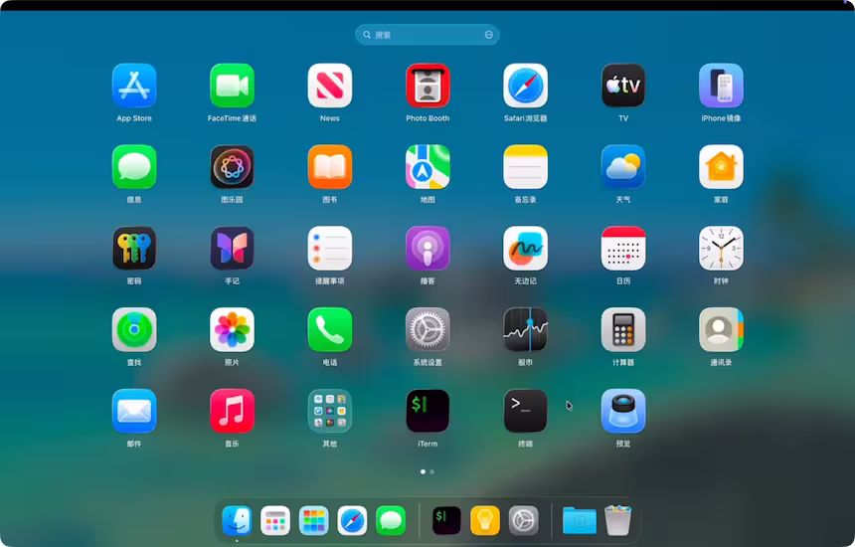Open Safari in the app grid
The height and width of the screenshot is (547, 855).
point(525,86)
